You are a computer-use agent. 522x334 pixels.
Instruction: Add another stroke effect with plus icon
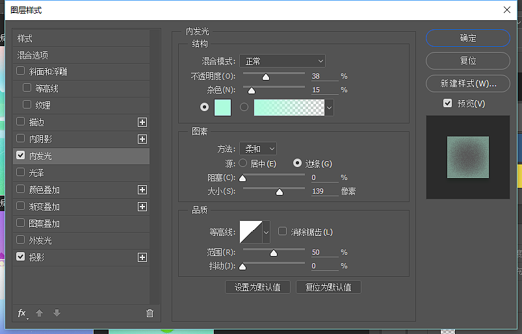(142, 122)
